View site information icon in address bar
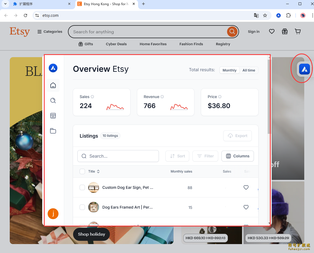 [37, 15]
